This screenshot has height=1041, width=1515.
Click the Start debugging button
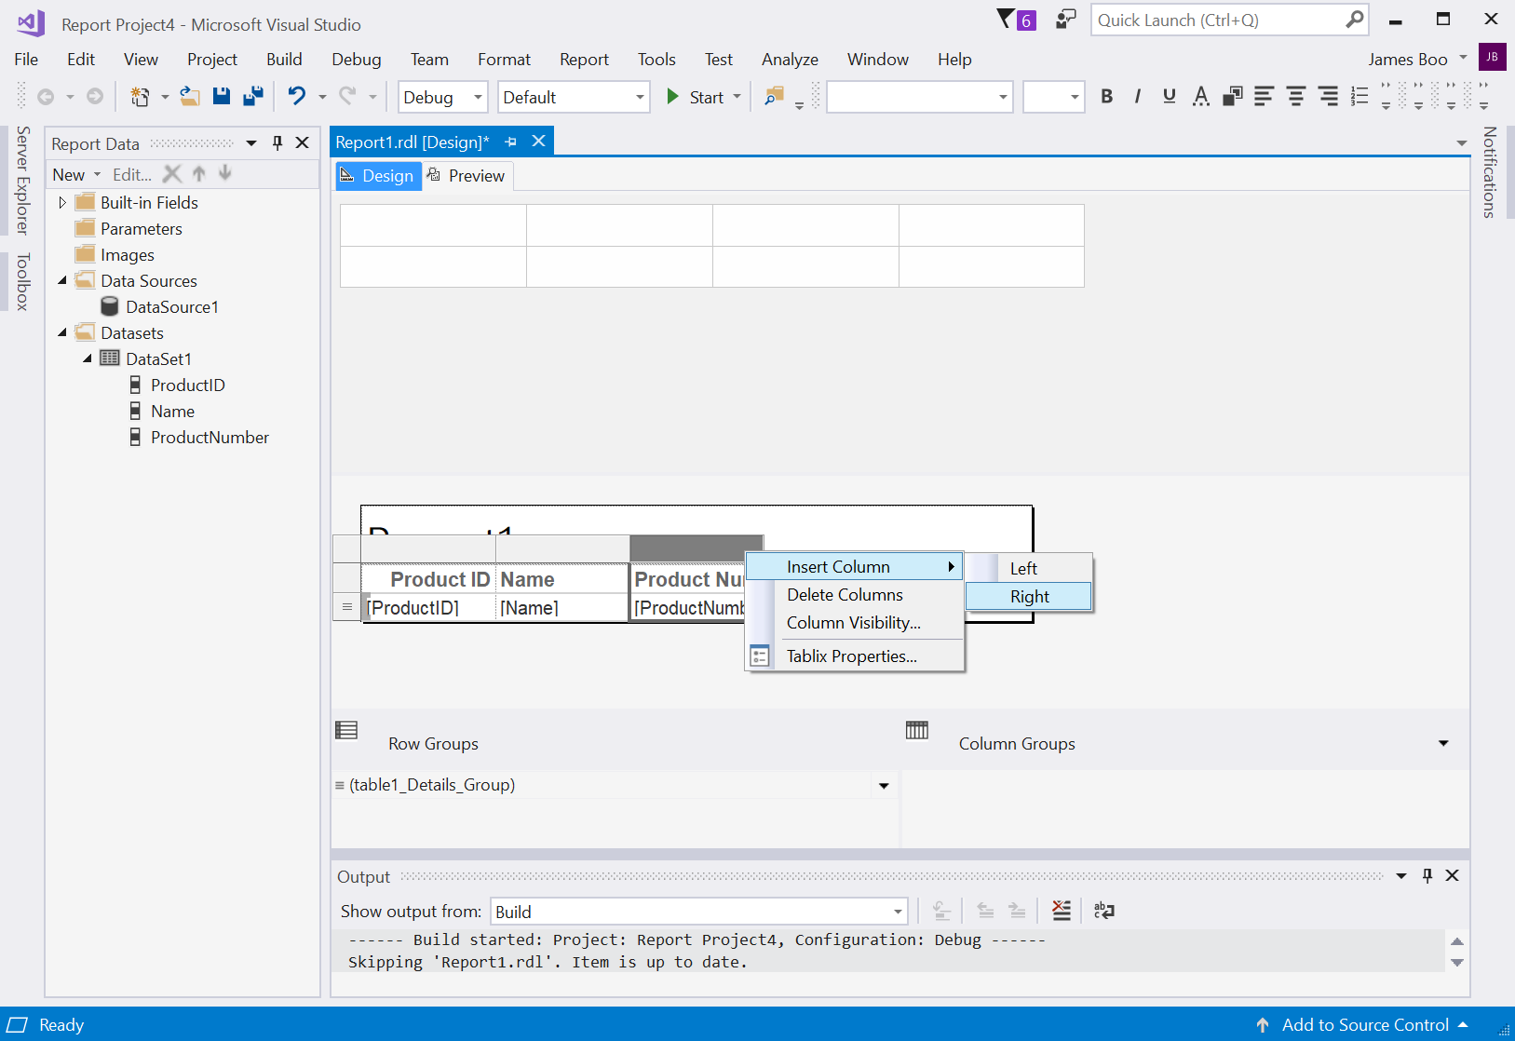click(697, 97)
